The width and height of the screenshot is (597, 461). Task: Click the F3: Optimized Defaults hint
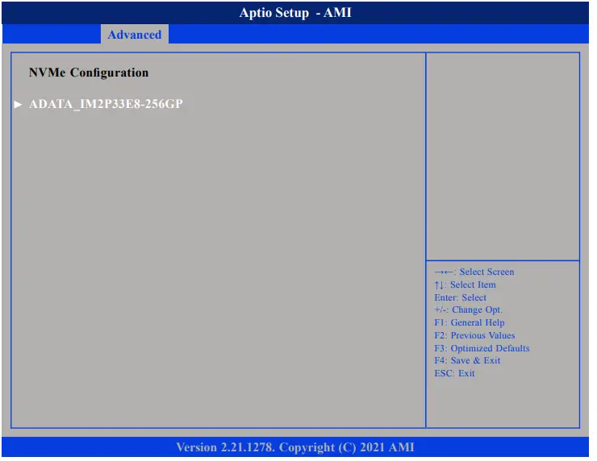[x=482, y=348]
